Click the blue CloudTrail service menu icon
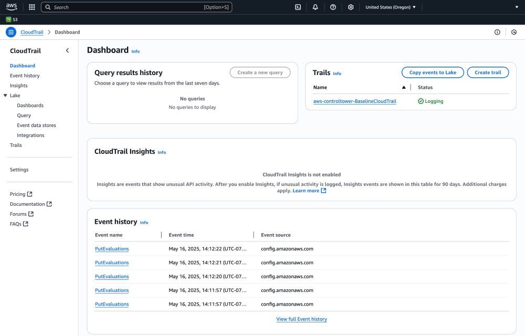Viewport: 525px width, 336px height. click(x=10, y=31)
